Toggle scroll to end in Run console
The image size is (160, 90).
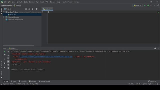[8, 61]
